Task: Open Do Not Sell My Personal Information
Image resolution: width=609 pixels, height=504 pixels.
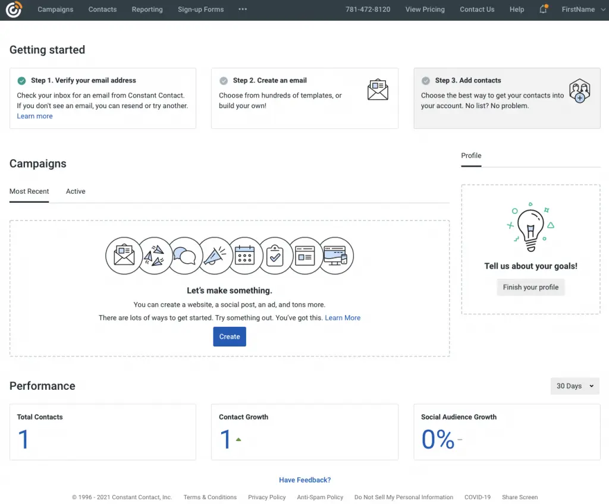Action: click(x=404, y=497)
